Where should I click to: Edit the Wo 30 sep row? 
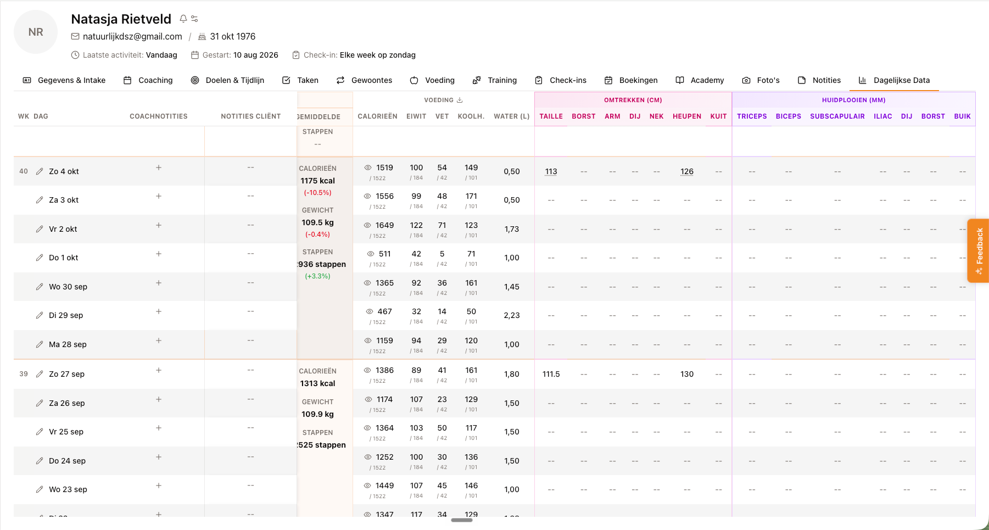(x=40, y=287)
